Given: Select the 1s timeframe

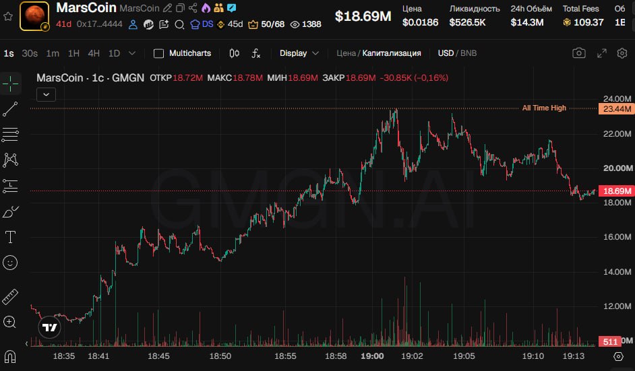Looking at the screenshot, I should 9,53.
